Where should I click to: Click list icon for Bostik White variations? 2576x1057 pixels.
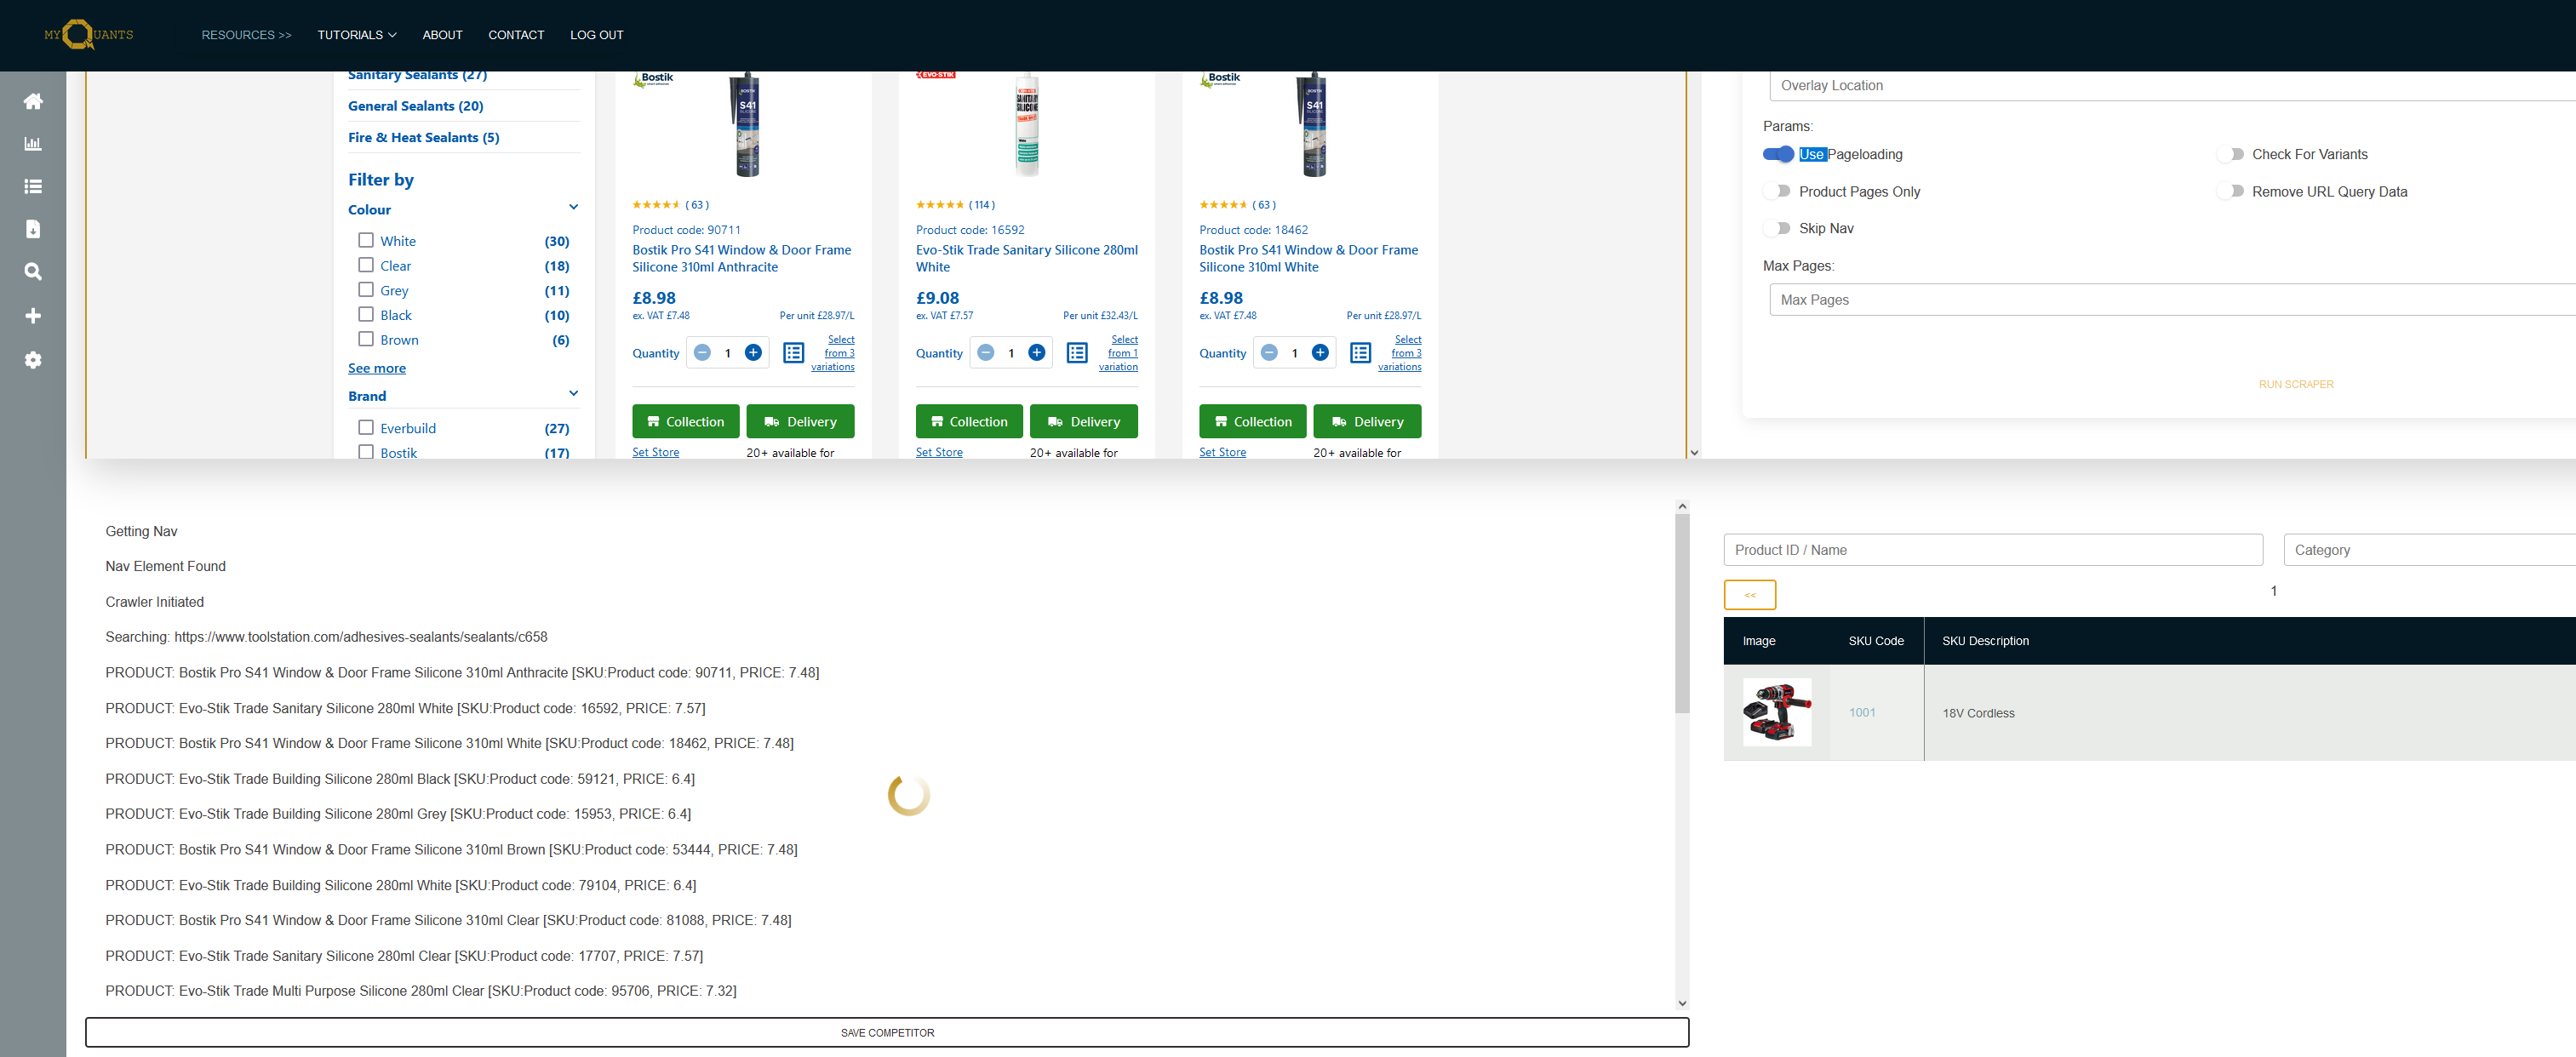coord(1361,353)
